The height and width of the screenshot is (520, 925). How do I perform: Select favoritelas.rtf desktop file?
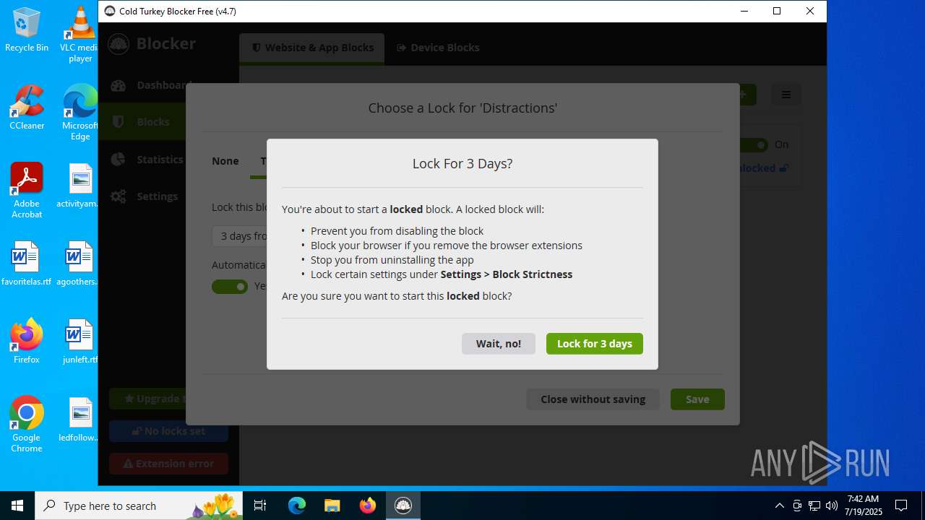click(27, 264)
